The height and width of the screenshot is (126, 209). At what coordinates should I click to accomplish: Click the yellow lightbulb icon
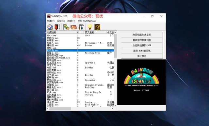point(90,27)
